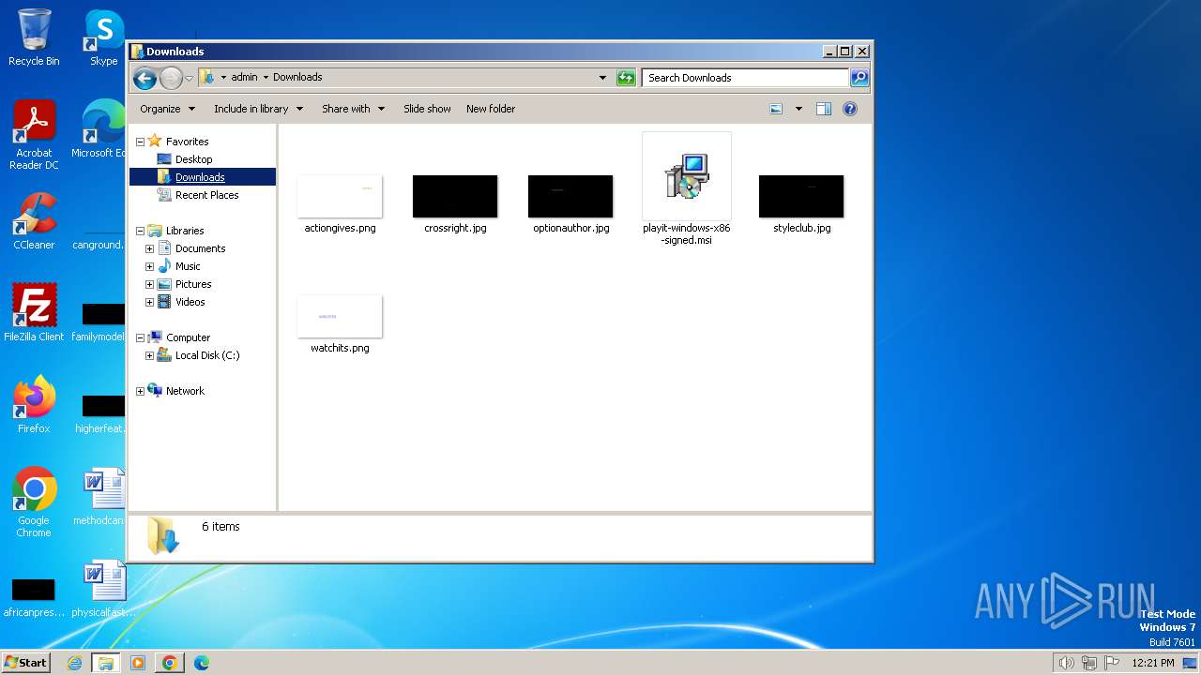Click Windows Explorer folder on taskbar
This screenshot has width=1201, height=675.
click(105, 663)
